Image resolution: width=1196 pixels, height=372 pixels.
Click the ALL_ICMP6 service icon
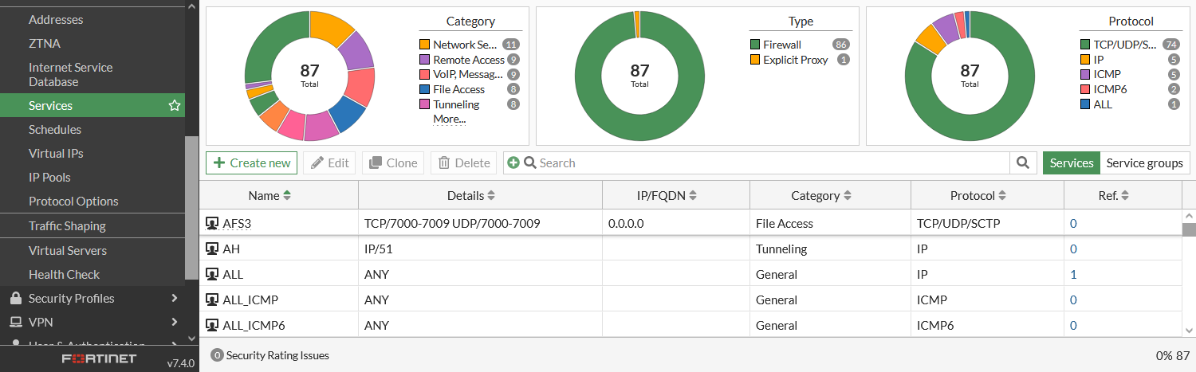(212, 326)
